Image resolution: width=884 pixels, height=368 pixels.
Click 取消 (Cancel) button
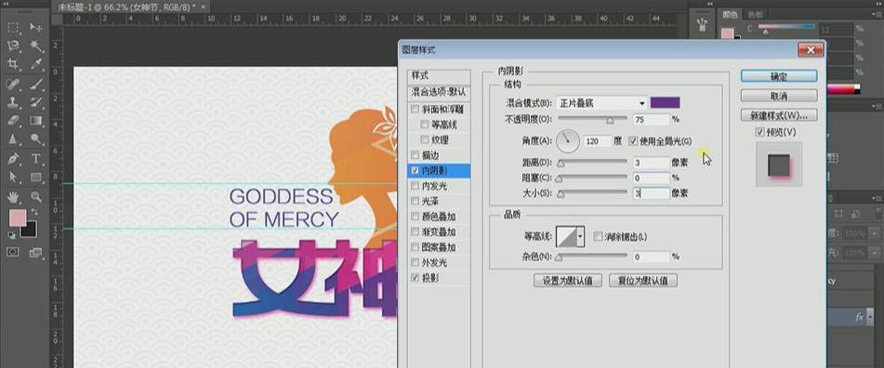[x=779, y=96]
